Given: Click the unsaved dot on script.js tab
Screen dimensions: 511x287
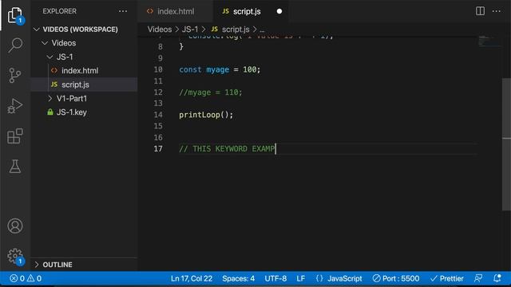Looking at the screenshot, I should 279,11.
